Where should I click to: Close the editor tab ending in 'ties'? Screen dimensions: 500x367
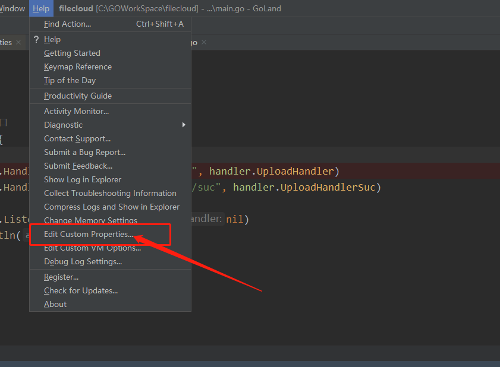[x=18, y=42]
